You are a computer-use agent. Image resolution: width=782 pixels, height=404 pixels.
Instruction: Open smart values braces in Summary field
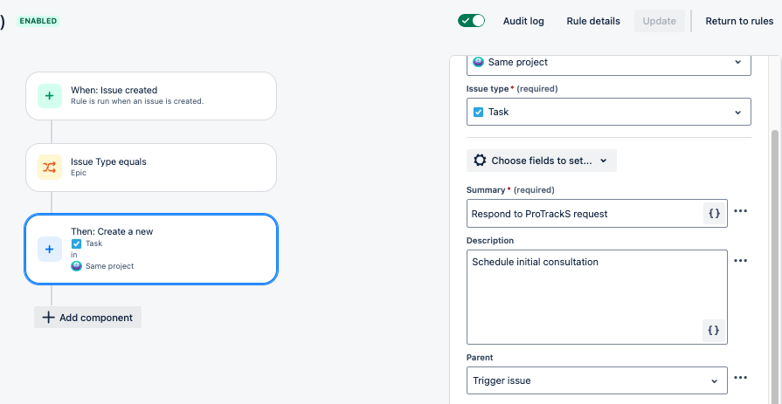coord(714,213)
